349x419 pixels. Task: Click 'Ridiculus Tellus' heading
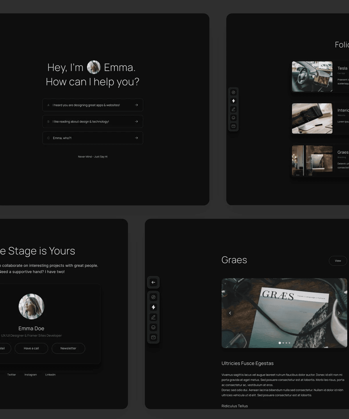(235, 406)
